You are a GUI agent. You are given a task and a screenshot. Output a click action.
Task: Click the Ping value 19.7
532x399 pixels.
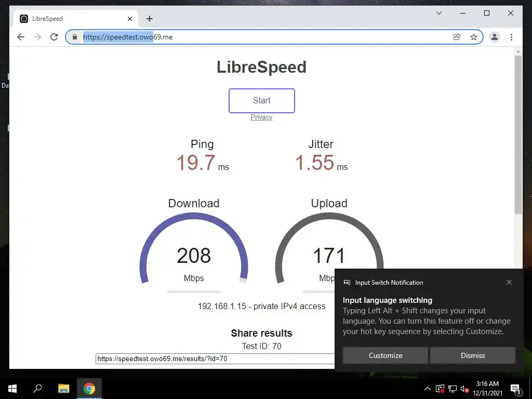pyautogui.click(x=196, y=163)
